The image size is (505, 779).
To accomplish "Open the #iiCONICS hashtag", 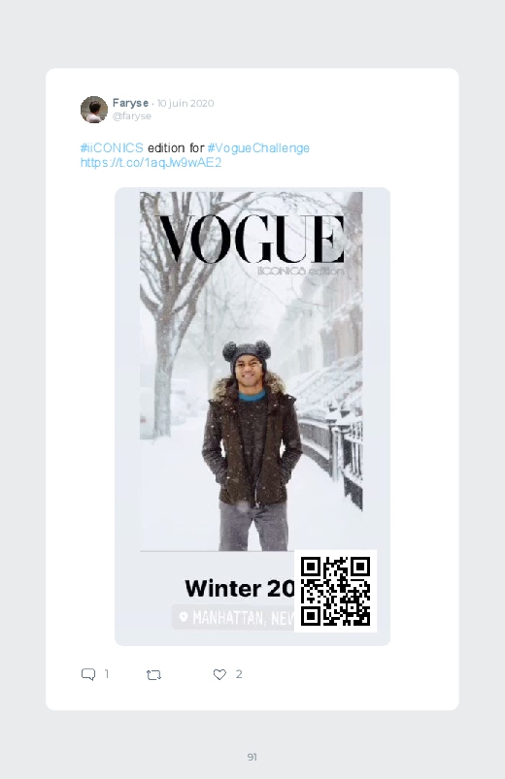I will [112, 148].
